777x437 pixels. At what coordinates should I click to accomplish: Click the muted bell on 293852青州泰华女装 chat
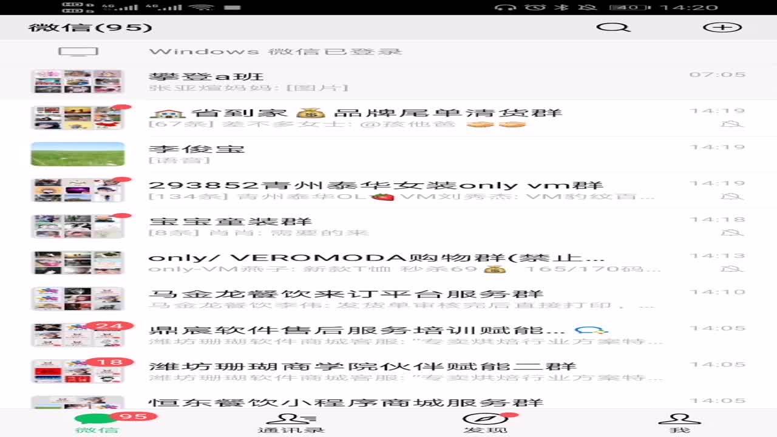pos(733,197)
